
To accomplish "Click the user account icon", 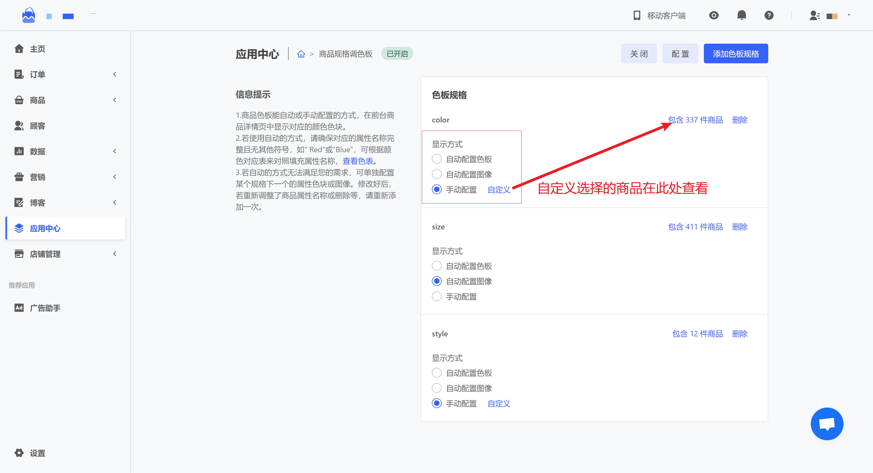I will [815, 16].
